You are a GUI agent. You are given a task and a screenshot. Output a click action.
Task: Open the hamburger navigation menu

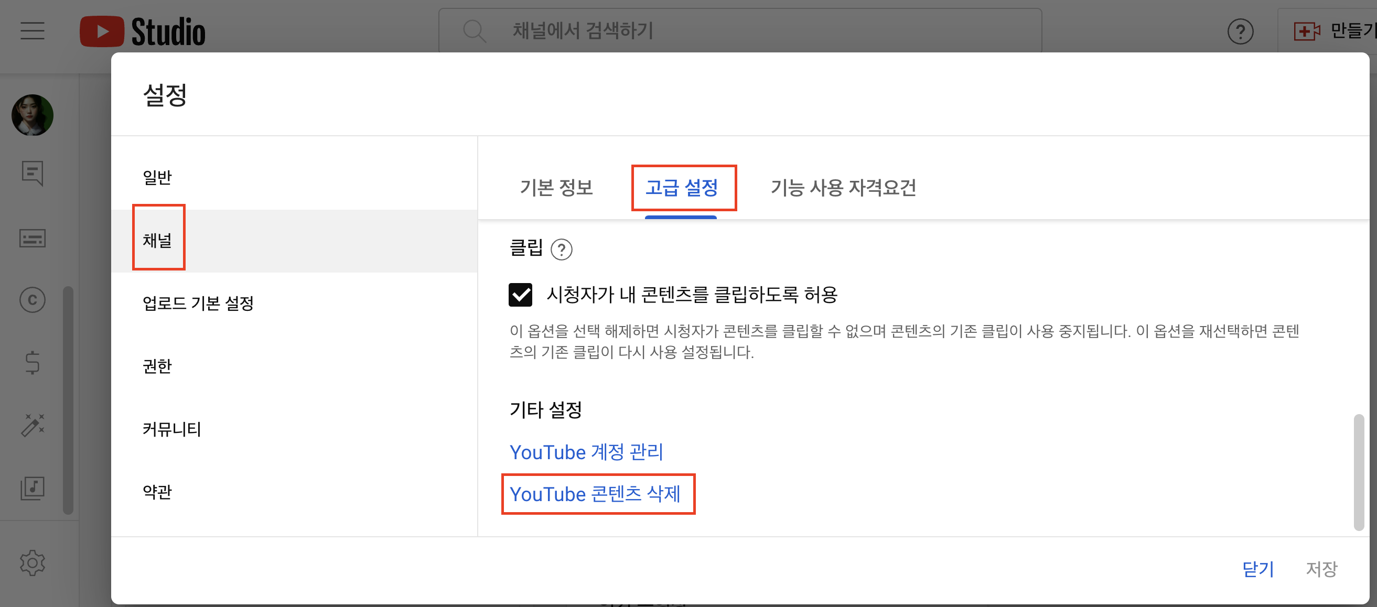[x=33, y=30]
